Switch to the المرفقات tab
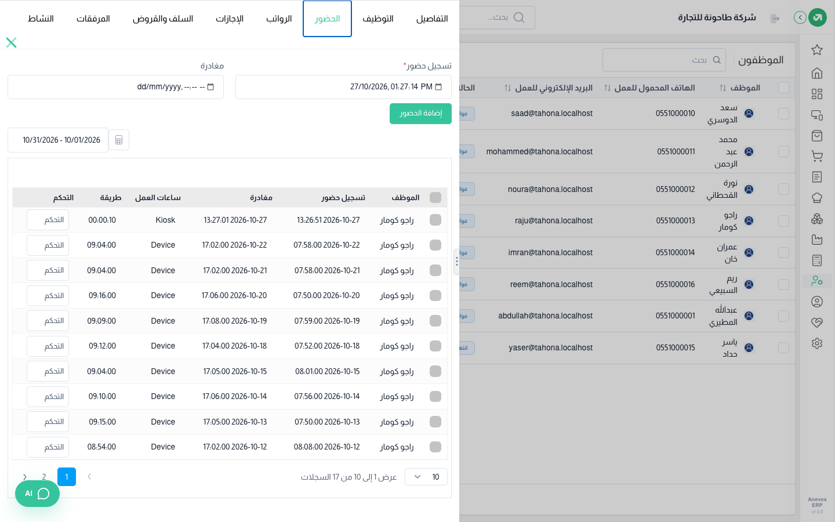Viewport: 835px width, 522px height. (93, 19)
